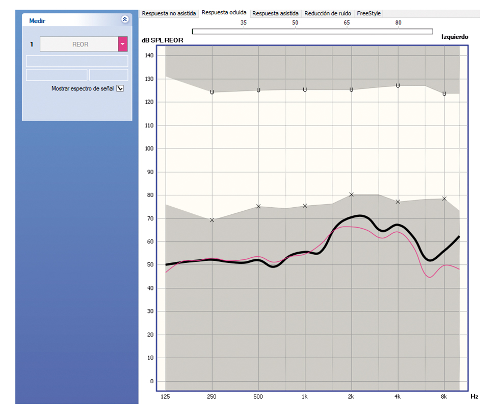The image size is (500, 419).
Task: Select the U discomfort marker at 4k
Action: tap(398, 85)
